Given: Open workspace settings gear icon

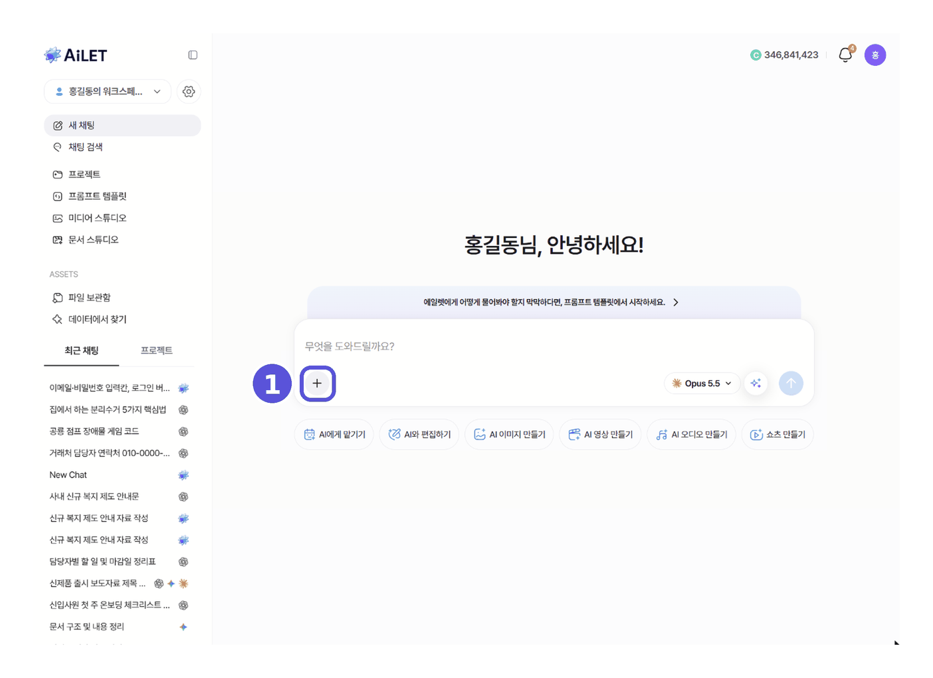Looking at the screenshot, I should (189, 92).
